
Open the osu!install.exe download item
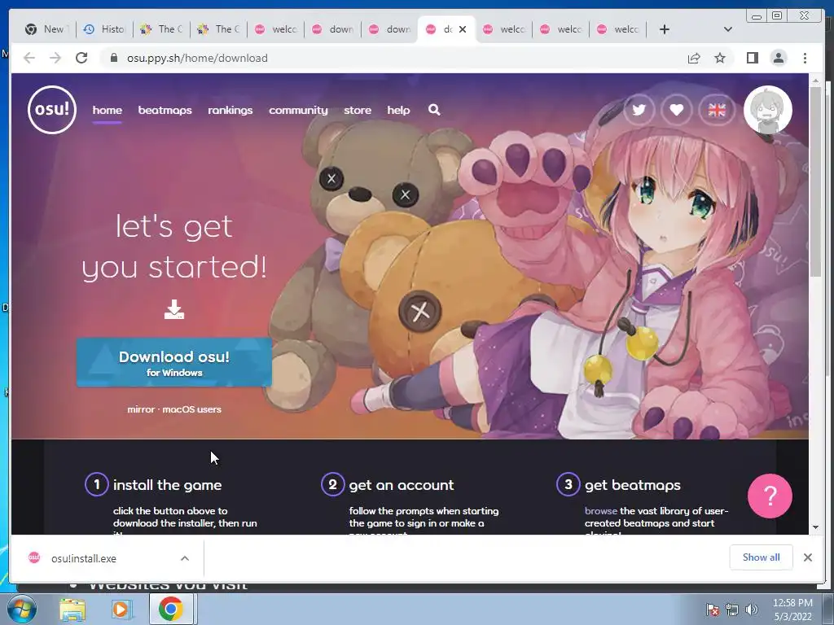coord(84,558)
